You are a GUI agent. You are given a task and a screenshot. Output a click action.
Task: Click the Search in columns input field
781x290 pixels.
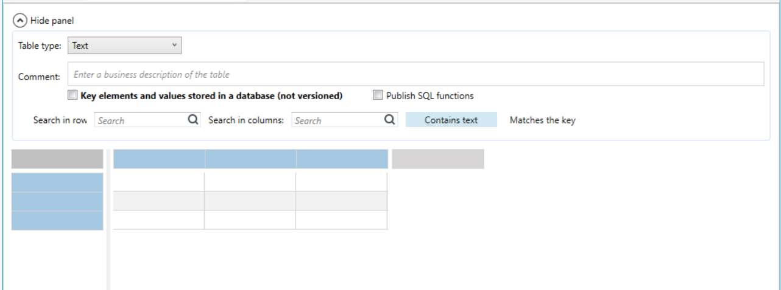pyautogui.click(x=339, y=120)
